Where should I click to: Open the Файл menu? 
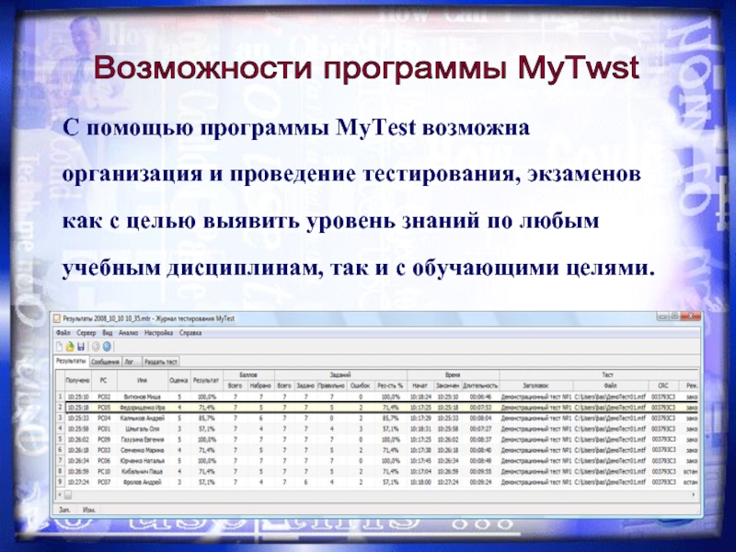63,333
